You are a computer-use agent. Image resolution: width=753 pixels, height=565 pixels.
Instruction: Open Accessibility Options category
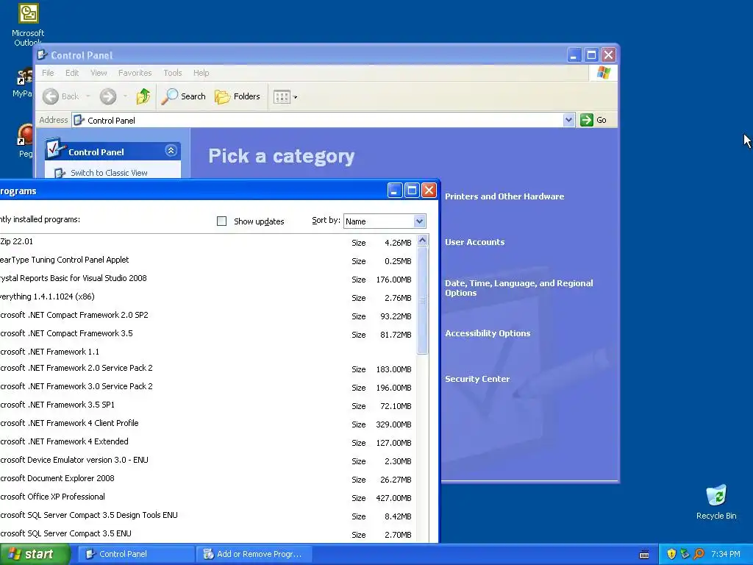point(488,333)
